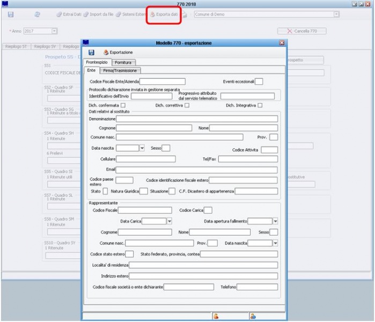375x322 pixels.
Task: Click the C.F. Dicastero di appartenenza field
Action: tap(256, 191)
